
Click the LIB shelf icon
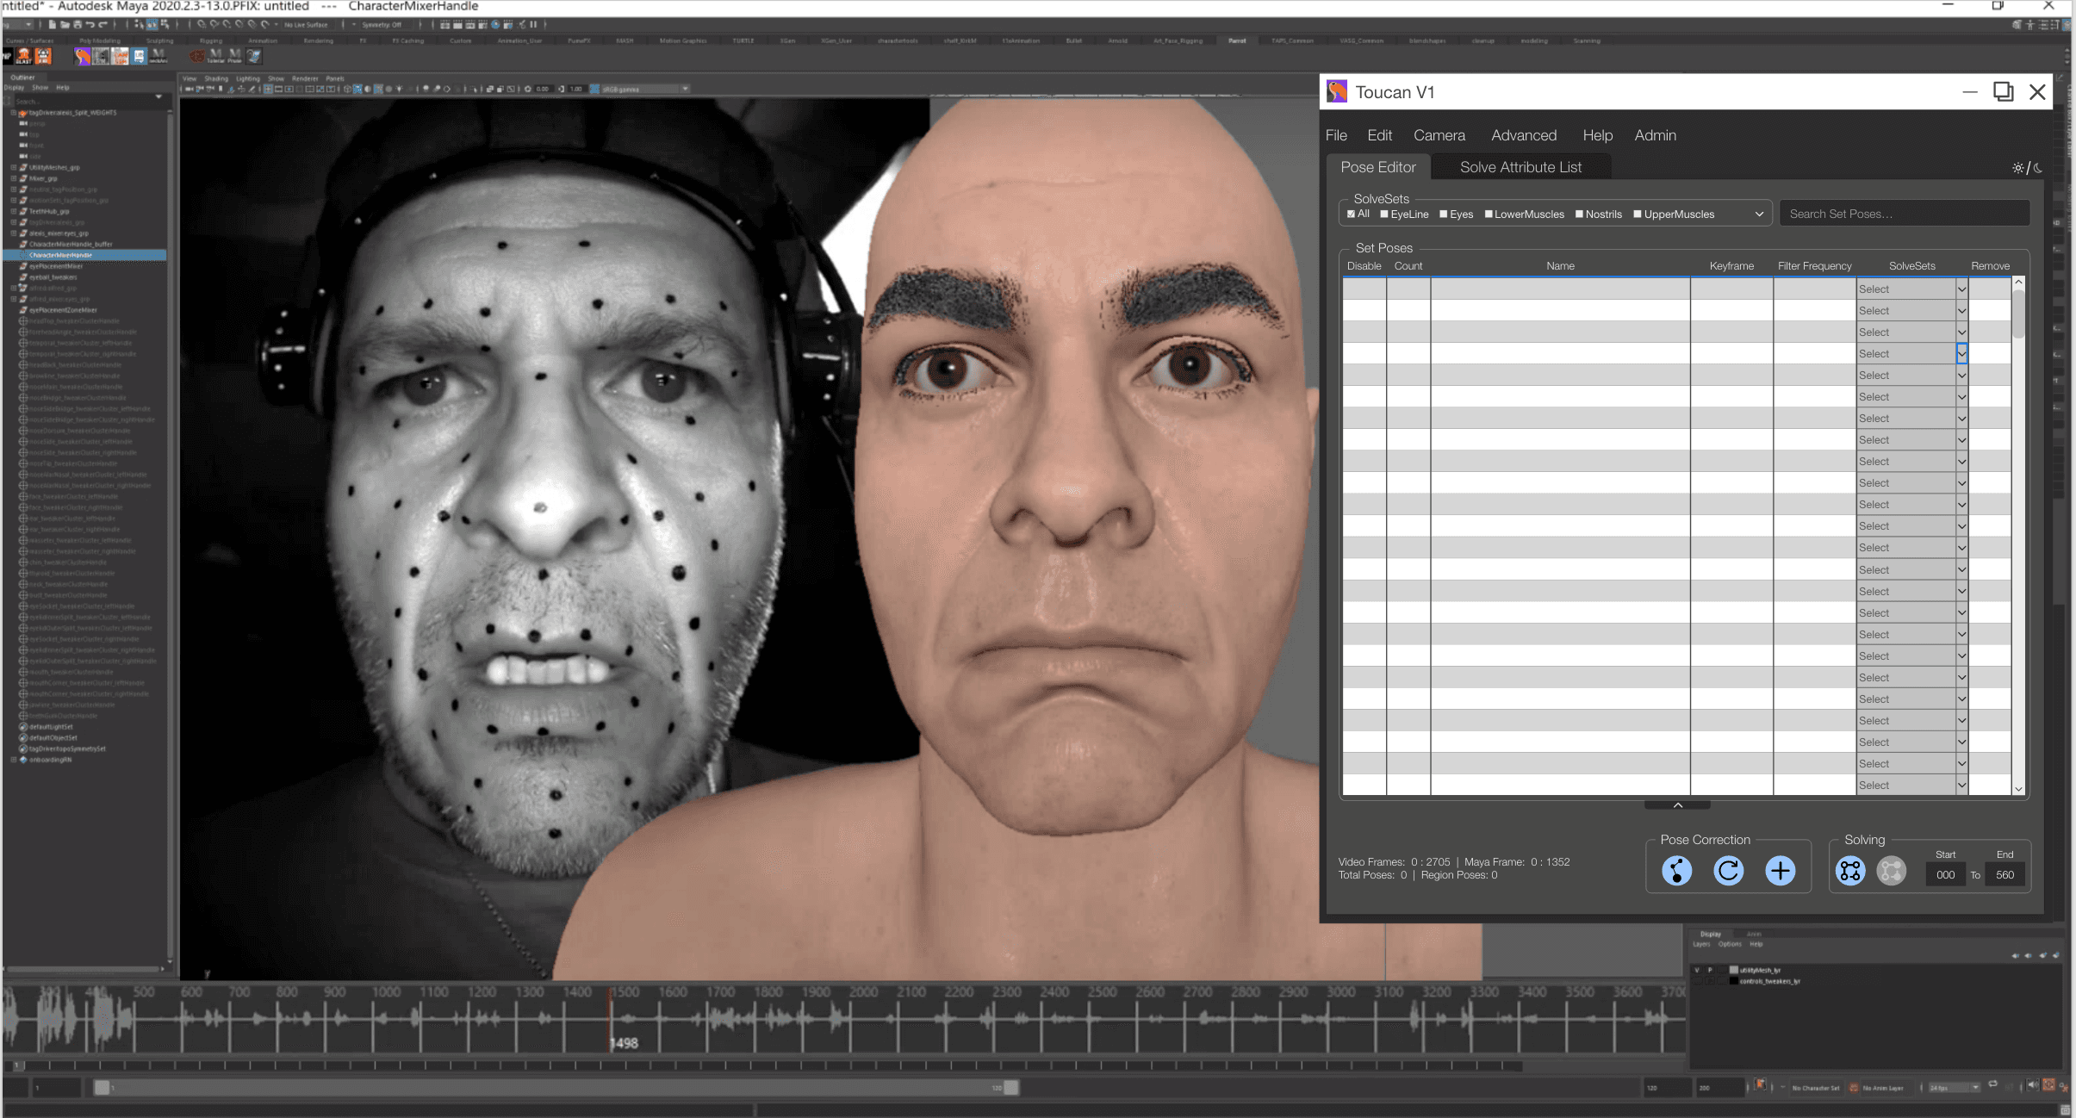[139, 56]
